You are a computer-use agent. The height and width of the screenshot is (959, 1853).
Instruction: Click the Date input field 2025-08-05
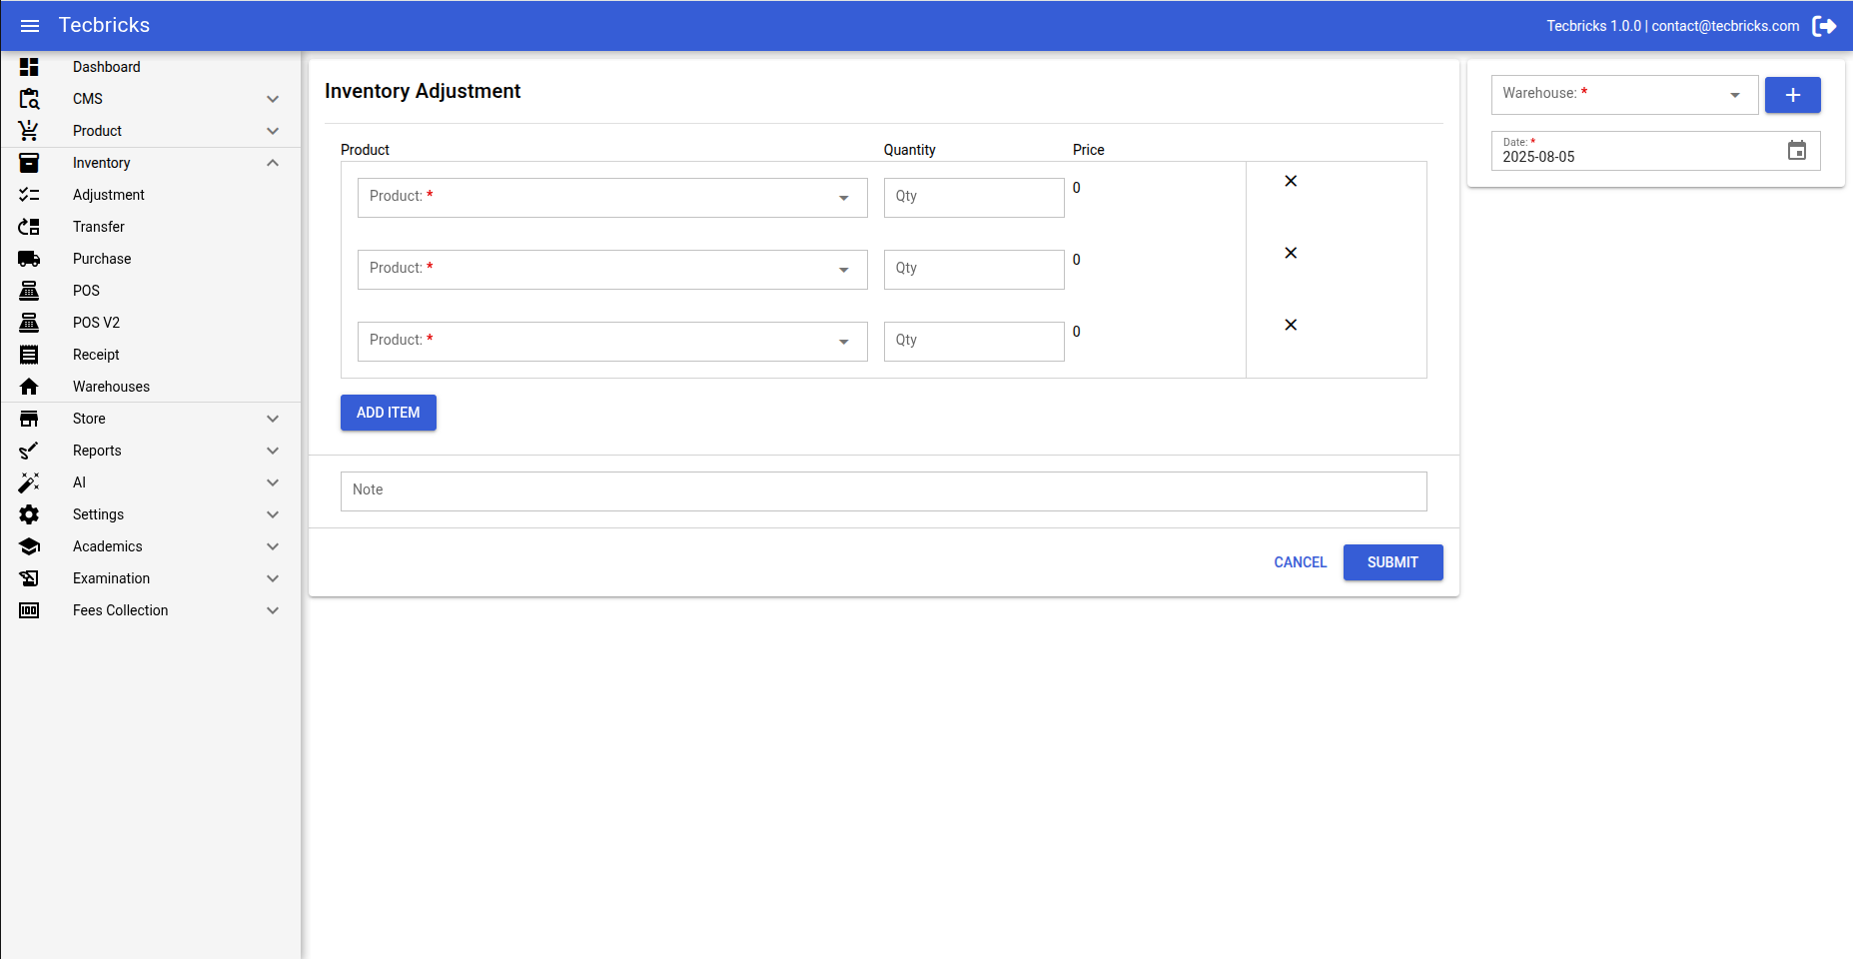(x=1655, y=151)
